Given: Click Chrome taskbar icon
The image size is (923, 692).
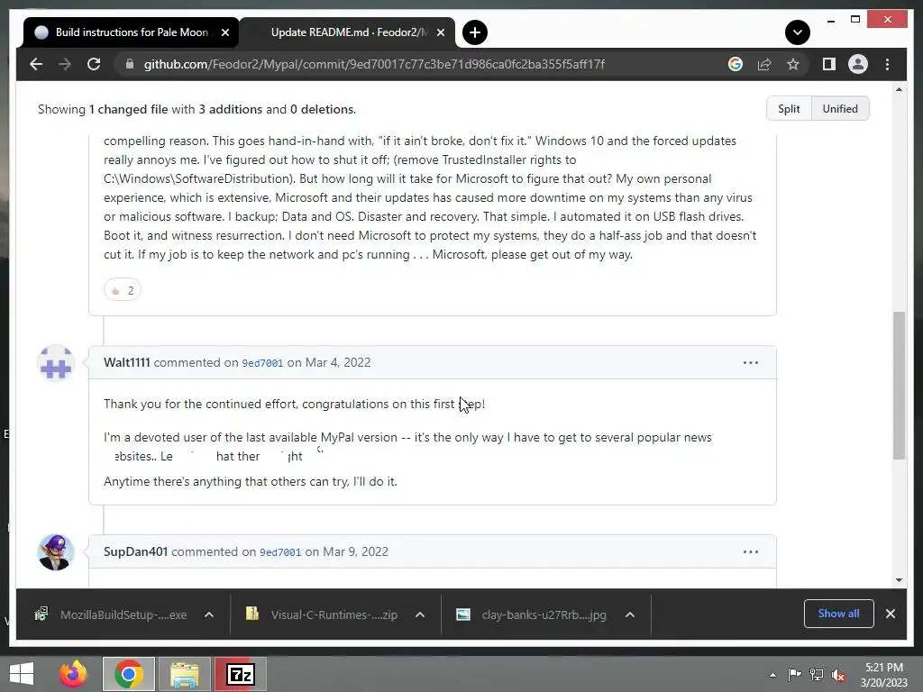Looking at the screenshot, I should pyautogui.click(x=128, y=674).
